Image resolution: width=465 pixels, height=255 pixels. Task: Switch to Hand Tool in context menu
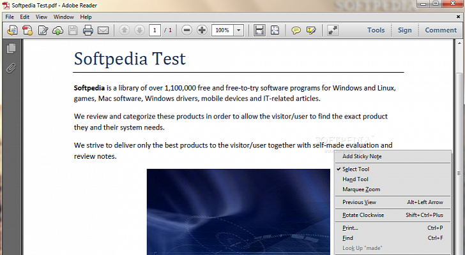(x=355, y=179)
